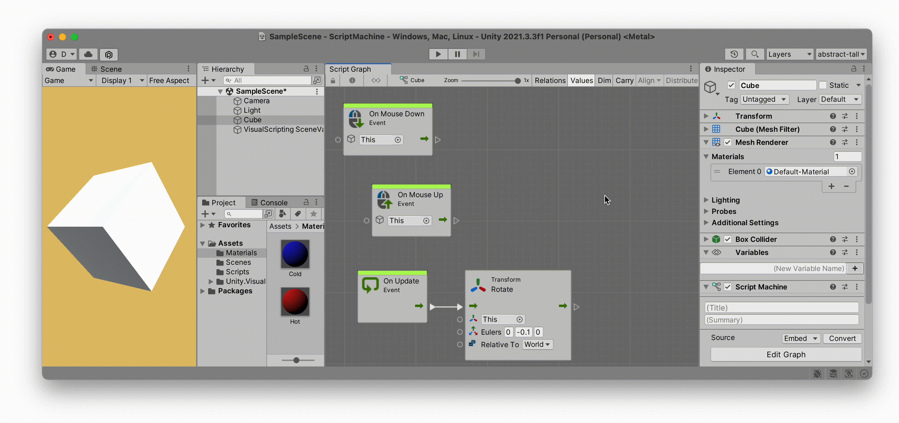Toggle the Script Machine enabled checkbox

coord(727,287)
